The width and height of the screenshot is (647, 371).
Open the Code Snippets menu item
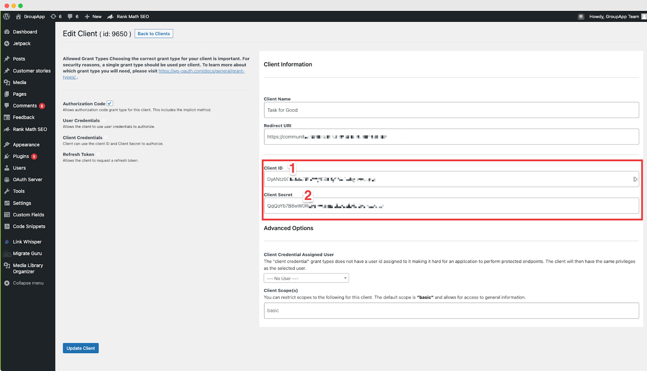coord(29,227)
